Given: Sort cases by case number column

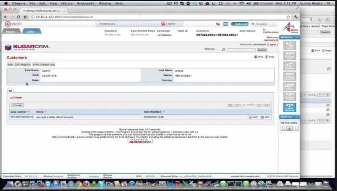Looking at the screenshot, I should pyautogui.click(x=19, y=112).
